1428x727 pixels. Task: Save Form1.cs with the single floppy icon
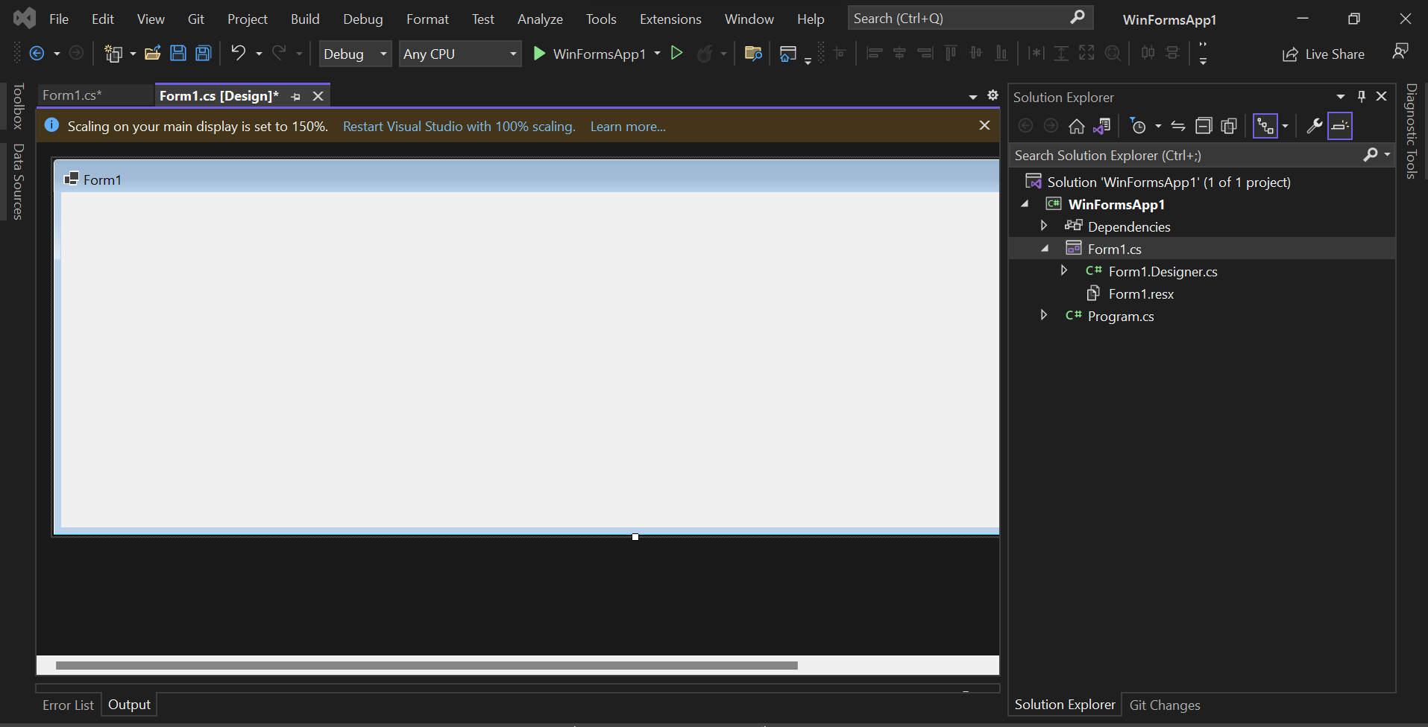[178, 54]
